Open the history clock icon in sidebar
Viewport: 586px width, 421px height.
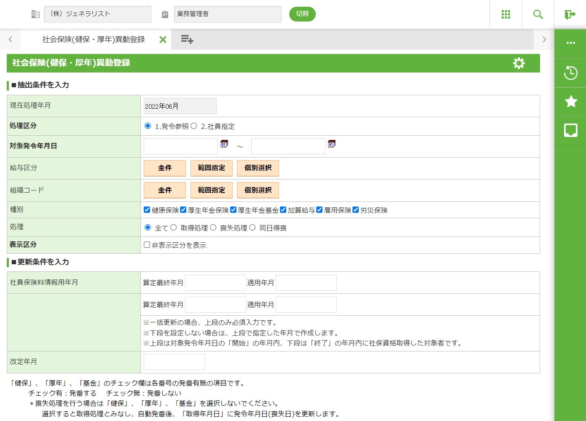tap(570, 73)
